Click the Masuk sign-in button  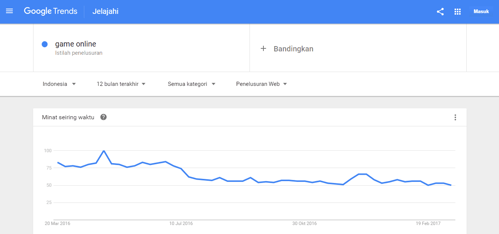(481, 12)
